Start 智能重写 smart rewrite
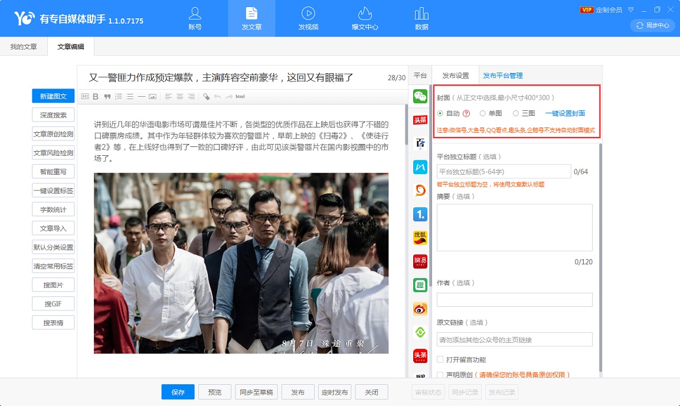The width and height of the screenshot is (680, 406). click(x=53, y=171)
